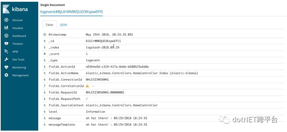Click the logstash-2018.05.29 index value
This screenshot has width=287, height=132.
click(103, 47)
